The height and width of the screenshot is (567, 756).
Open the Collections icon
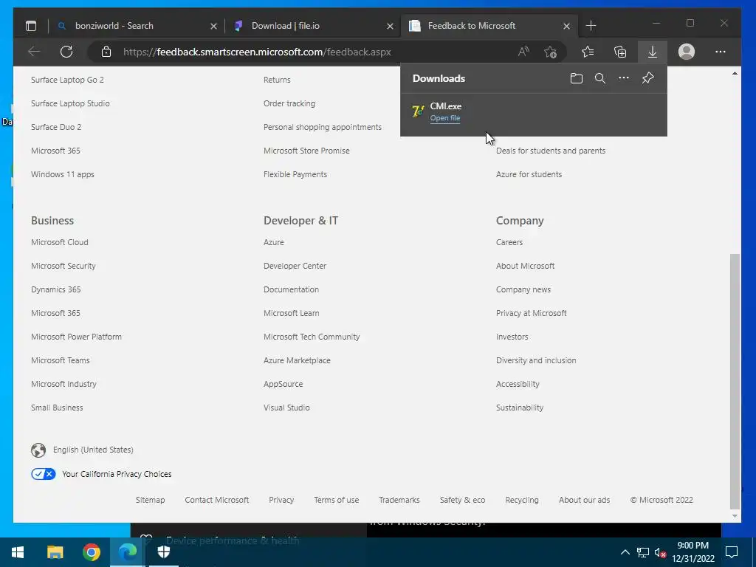[620, 52]
